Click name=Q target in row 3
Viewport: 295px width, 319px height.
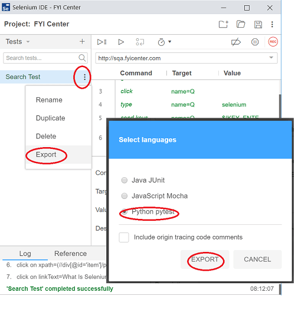pos(183,92)
